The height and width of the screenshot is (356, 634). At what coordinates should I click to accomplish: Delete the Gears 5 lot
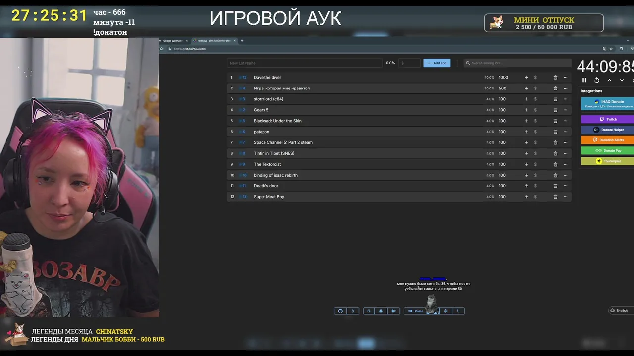coord(555,110)
